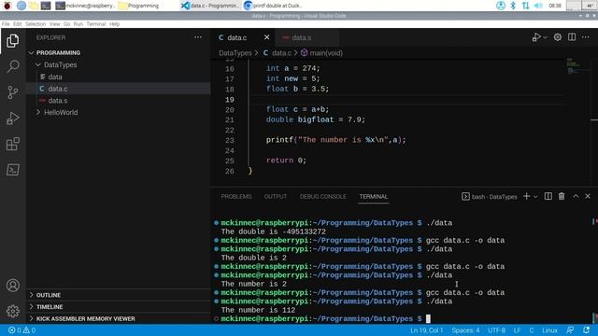The image size is (598, 336).
Task: Open the Terminal menu
Action: [95, 24]
